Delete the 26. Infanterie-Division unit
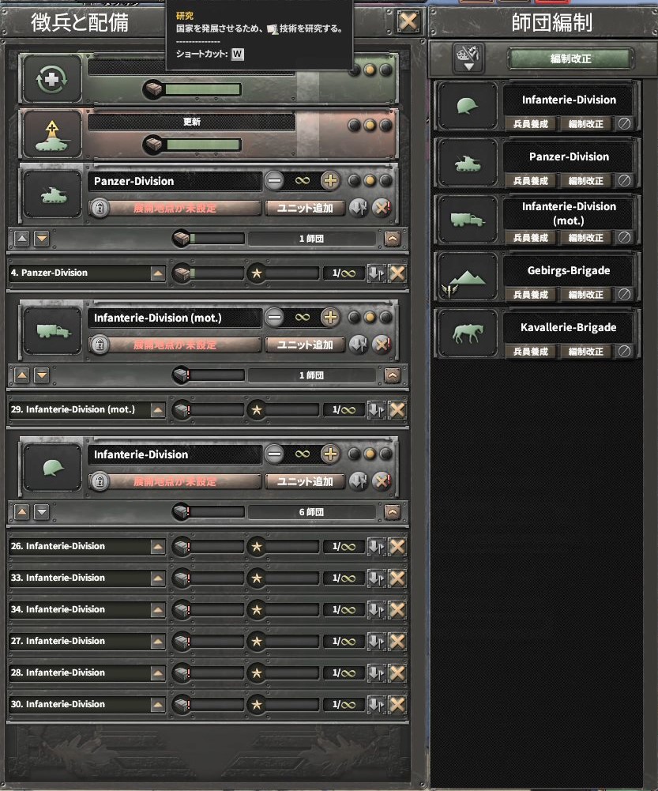 tap(397, 547)
